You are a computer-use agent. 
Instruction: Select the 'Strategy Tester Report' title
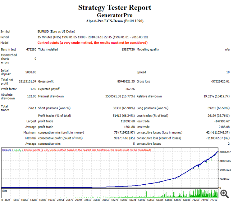pos(115,7)
